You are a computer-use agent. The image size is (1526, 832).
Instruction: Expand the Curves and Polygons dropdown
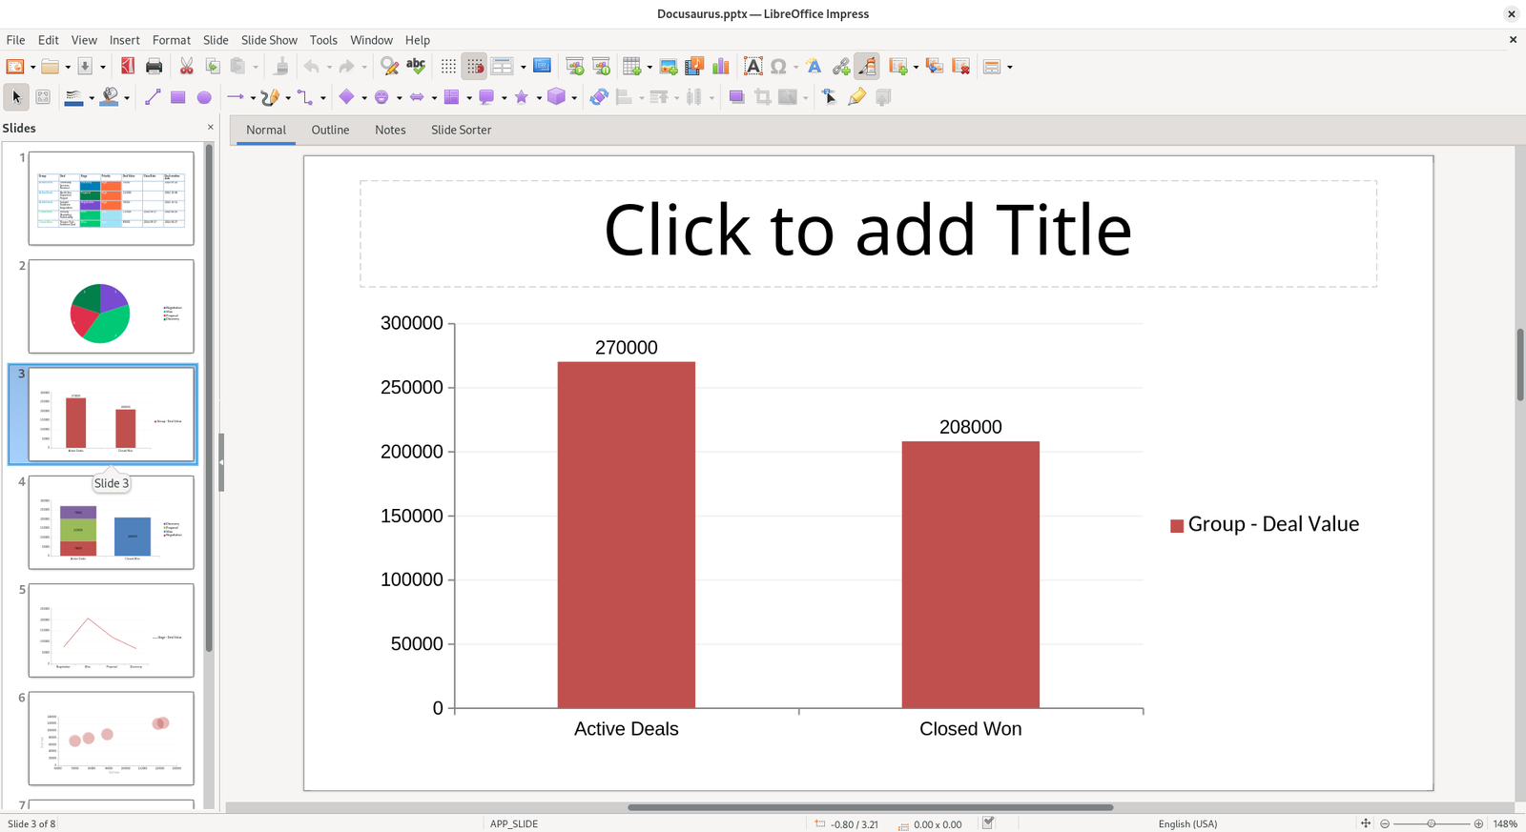click(288, 97)
